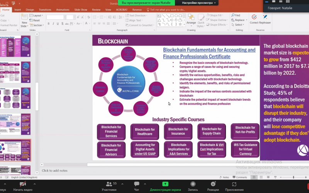The image size is (309, 193).
Task: Click Shape Effects dropdown
Action: 217,25
